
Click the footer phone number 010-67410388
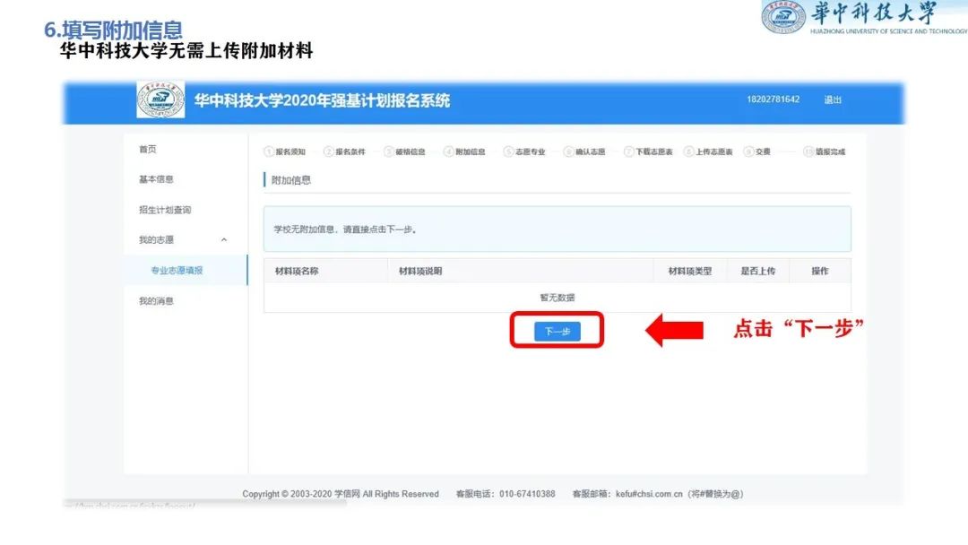tap(527, 494)
